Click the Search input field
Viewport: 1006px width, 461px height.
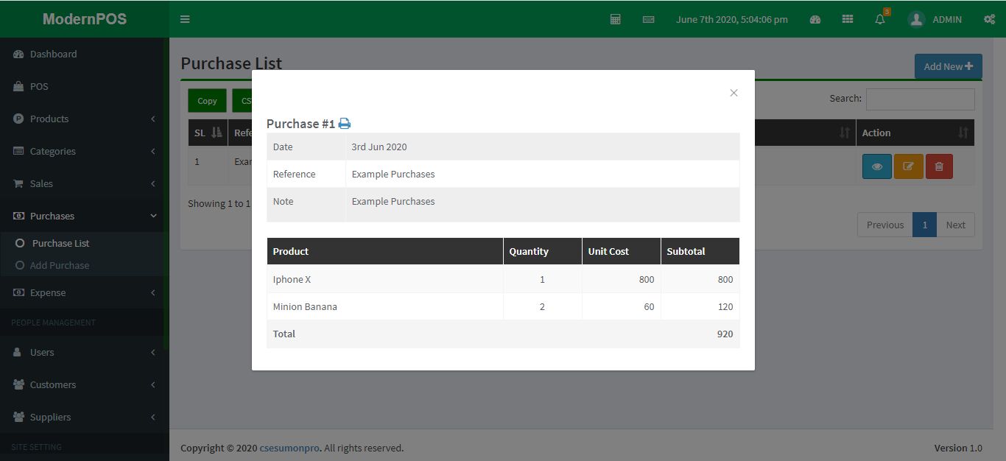[920, 99]
